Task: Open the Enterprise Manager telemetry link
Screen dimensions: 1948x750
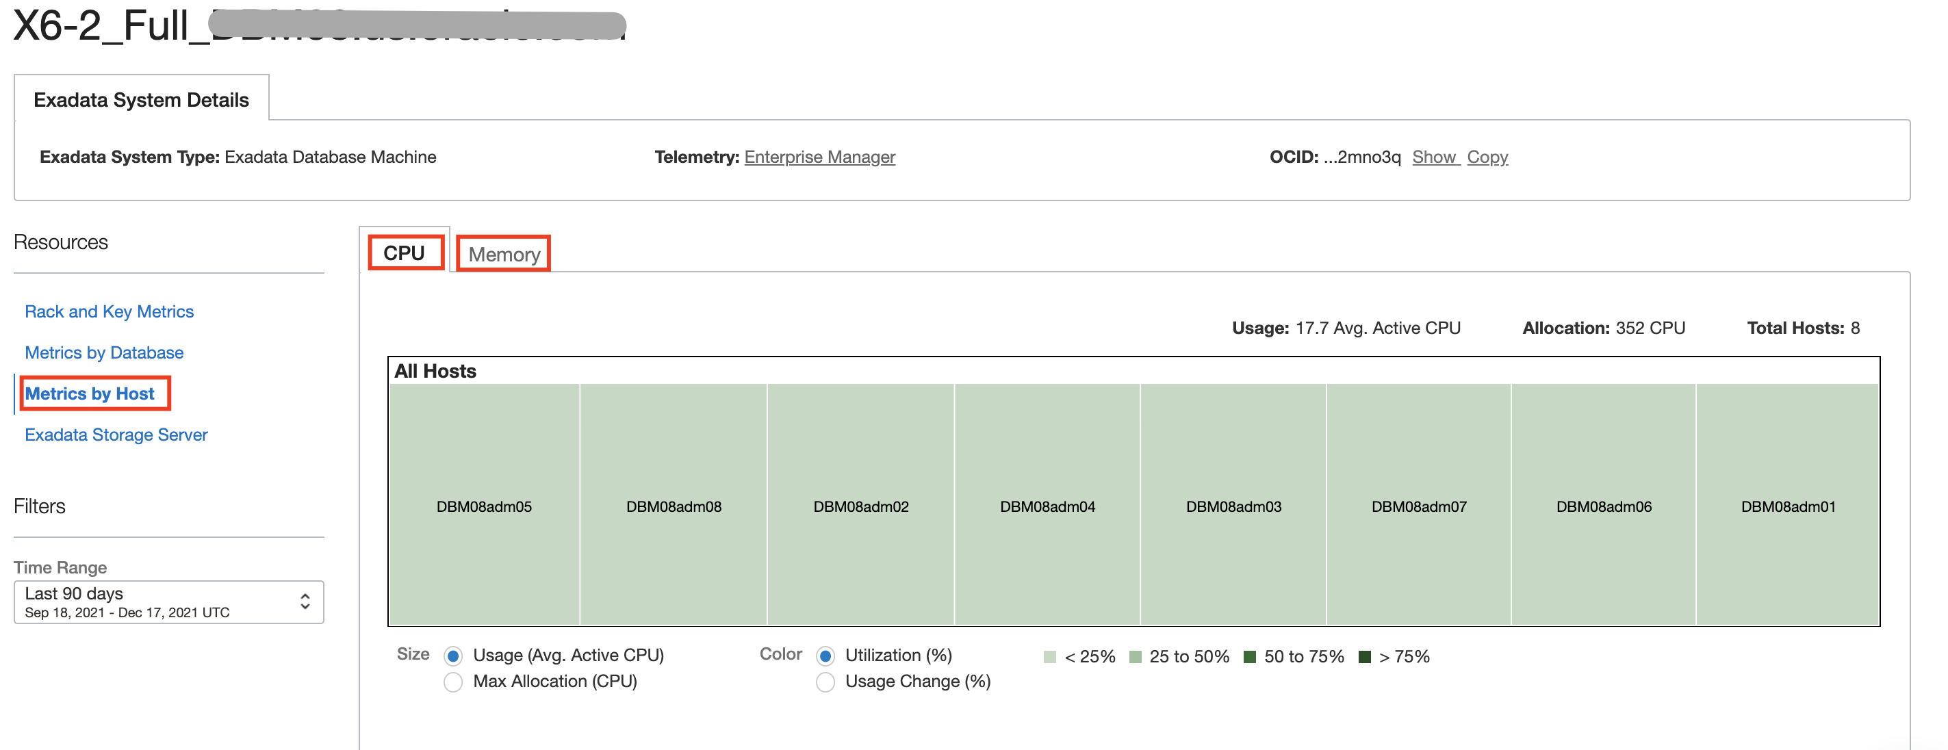Action: click(819, 157)
